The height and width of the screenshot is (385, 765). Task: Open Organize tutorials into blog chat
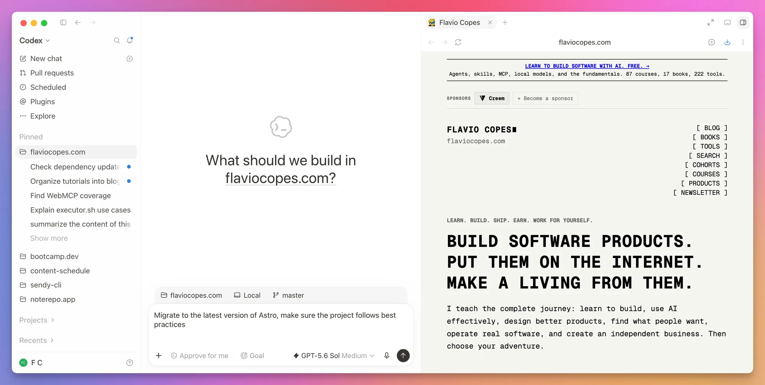tap(75, 181)
